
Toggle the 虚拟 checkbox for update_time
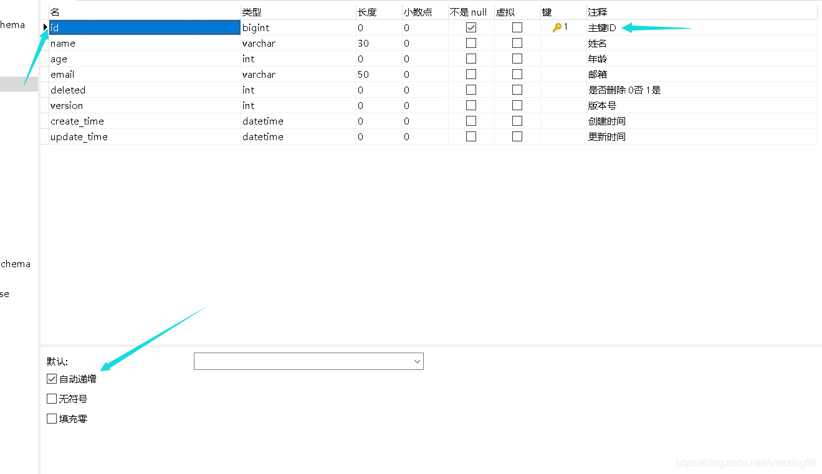(517, 136)
